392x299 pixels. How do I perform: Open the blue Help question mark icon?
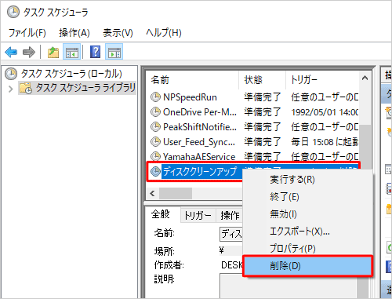coord(95,52)
